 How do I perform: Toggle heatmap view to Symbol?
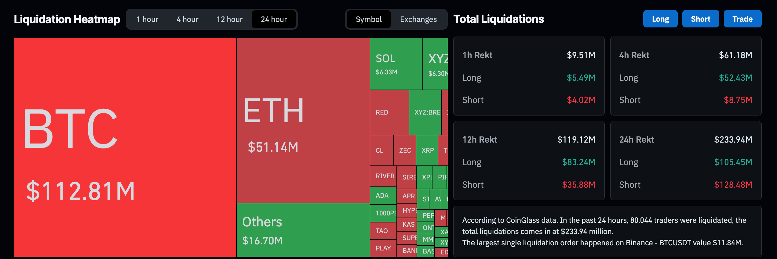[x=369, y=19]
